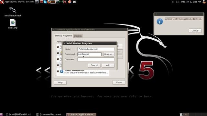Toggle the second startup program checkbox
This screenshot has width=207, height=116.
click(x=58, y=53)
